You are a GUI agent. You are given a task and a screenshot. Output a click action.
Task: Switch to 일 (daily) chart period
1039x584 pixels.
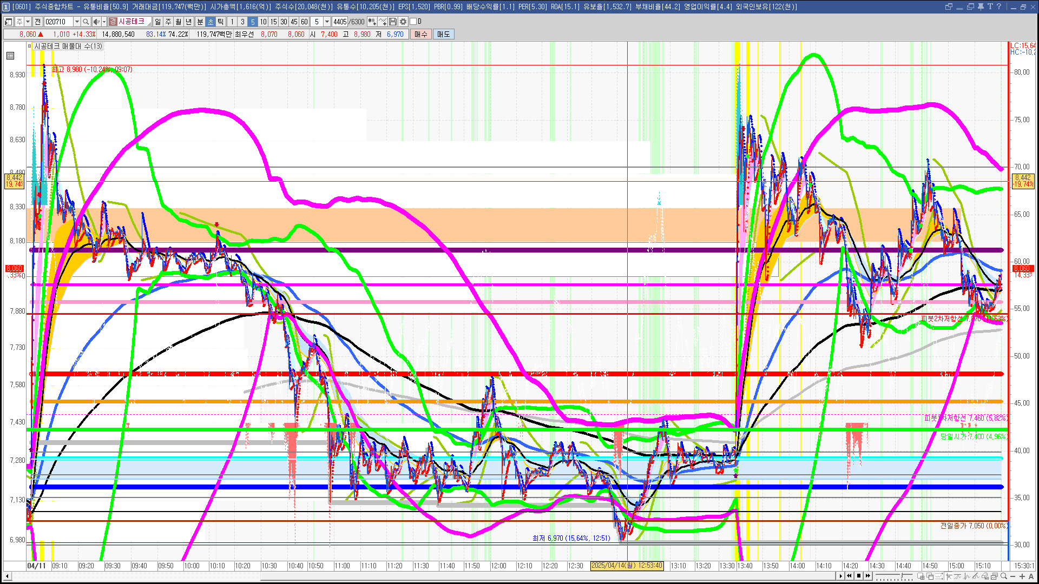[x=157, y=22]
